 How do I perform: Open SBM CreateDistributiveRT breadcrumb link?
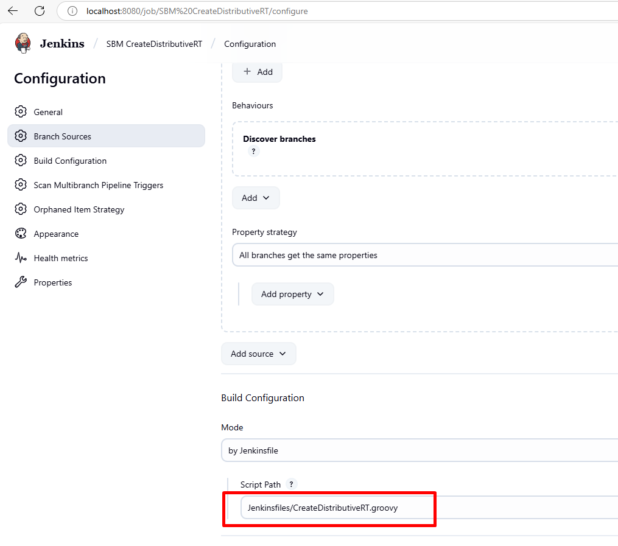coord(154,44)
